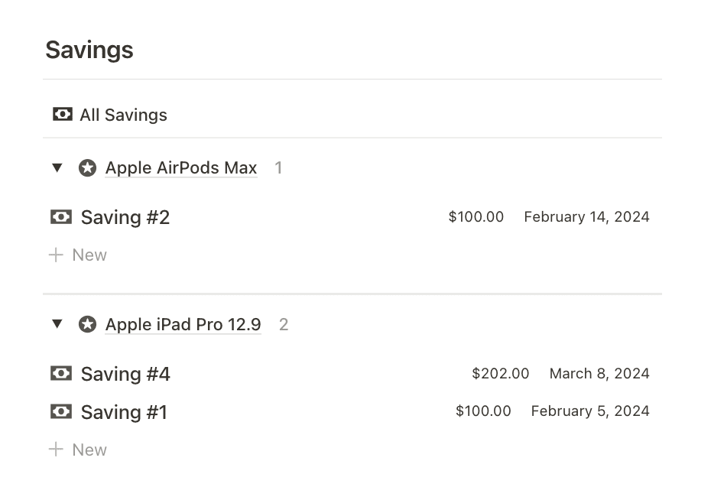Screen dimensions: 711x500
Task: Expand the All Savings view
Action: [123, 115]
